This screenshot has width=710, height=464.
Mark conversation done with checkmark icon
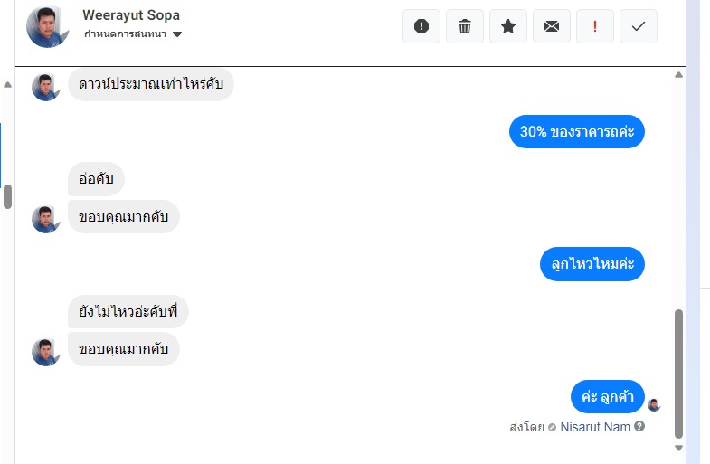coord(639,26)
